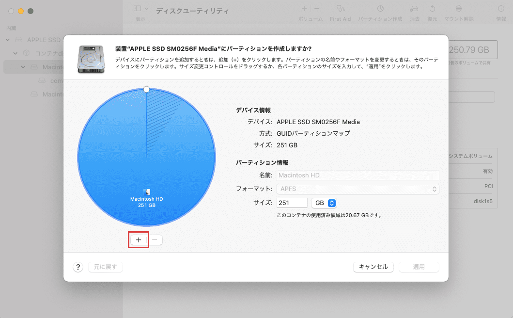Click the パーティション作成 toolbar icon
The width and height of the screenshot is (513, 318).
380,9
